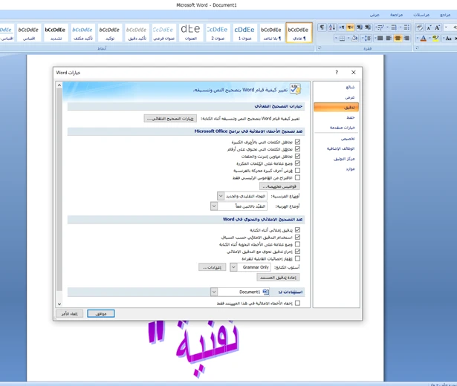Check enforce accented uppercase in French checkbox
Screen dimensions: 457x386
click(297, 170)
